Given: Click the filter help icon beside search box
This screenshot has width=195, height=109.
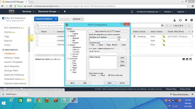Looking at the screenshot, I should pyautogui.click(x=162, y=25).
